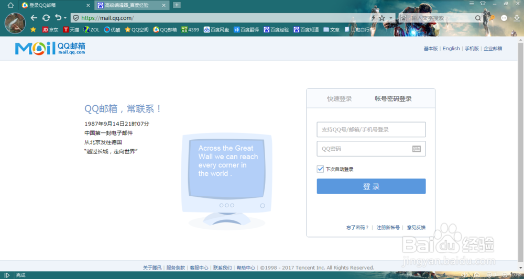Screen dimensions: 524x279
Task: Click the Baidu paw search engine icon
Action: 403,18
